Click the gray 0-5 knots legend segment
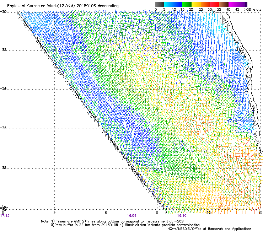This screenshot has height=231, width=263. [x=159, y=4]
